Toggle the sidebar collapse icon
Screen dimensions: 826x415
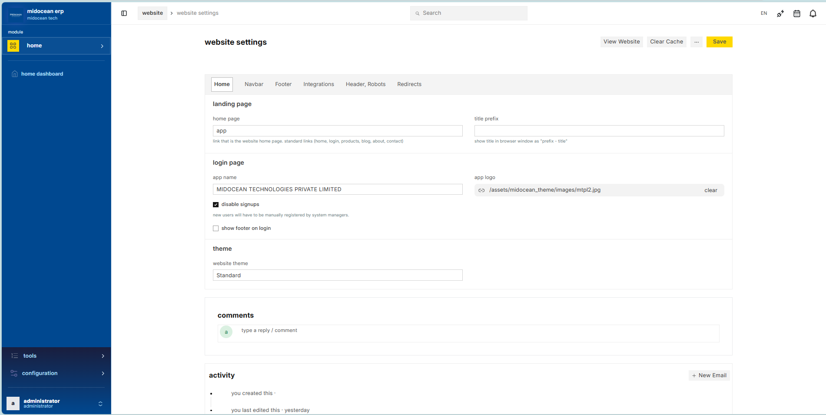pos(124,13)
